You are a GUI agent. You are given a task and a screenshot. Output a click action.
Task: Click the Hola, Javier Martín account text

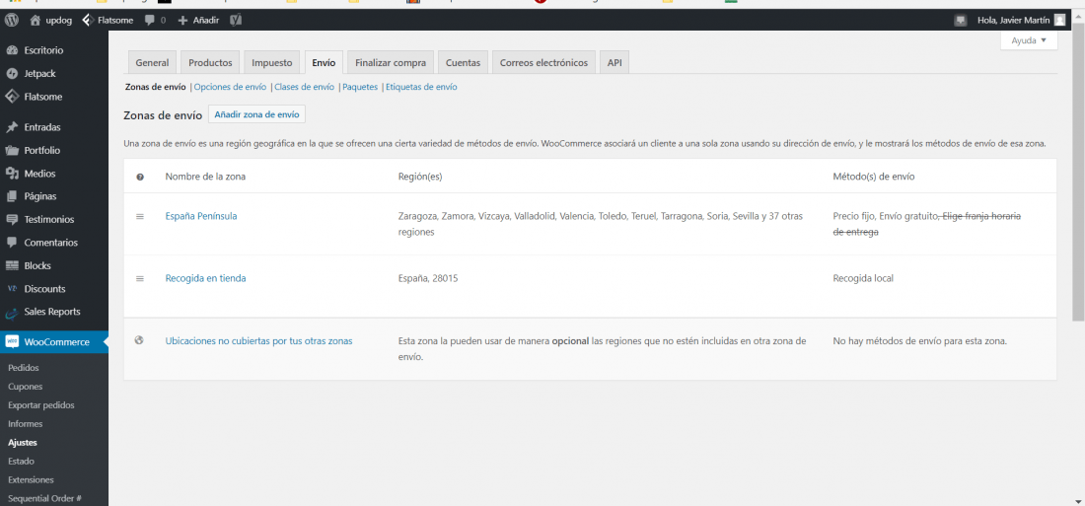(1013, 20)
